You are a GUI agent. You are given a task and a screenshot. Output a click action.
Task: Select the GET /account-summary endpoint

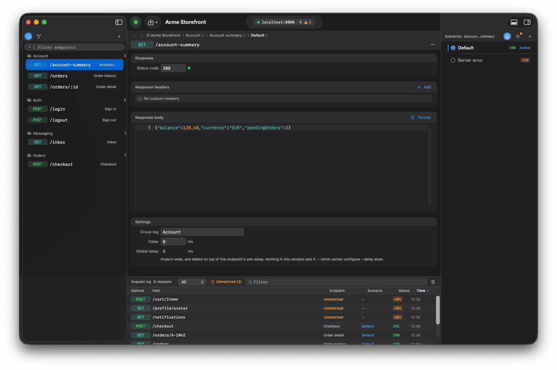click(x=74, y=65)
